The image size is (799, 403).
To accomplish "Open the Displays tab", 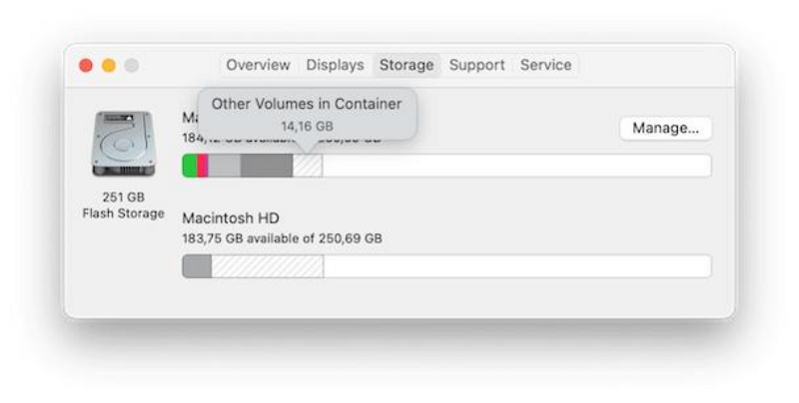I will [x=335, y=65].
